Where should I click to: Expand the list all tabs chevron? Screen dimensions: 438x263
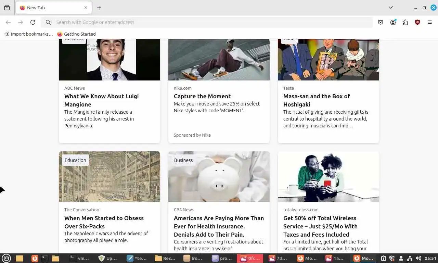click(390, 8)
